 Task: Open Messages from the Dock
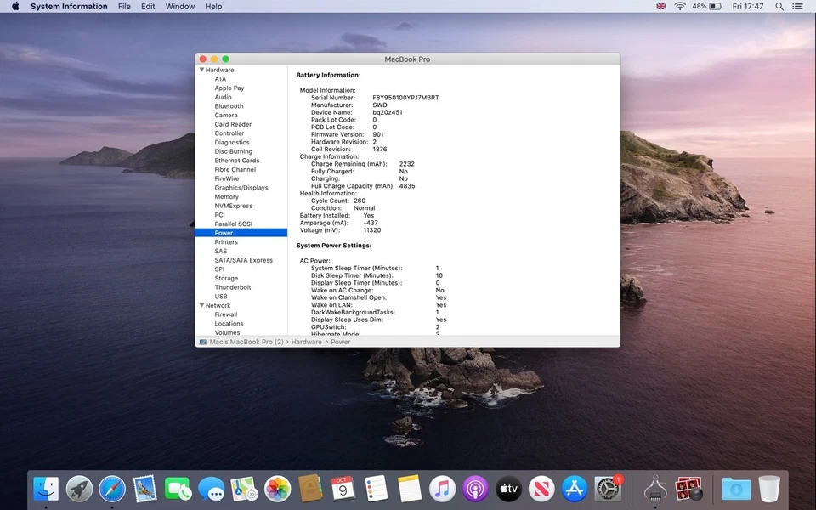click(x=212, y=490)
